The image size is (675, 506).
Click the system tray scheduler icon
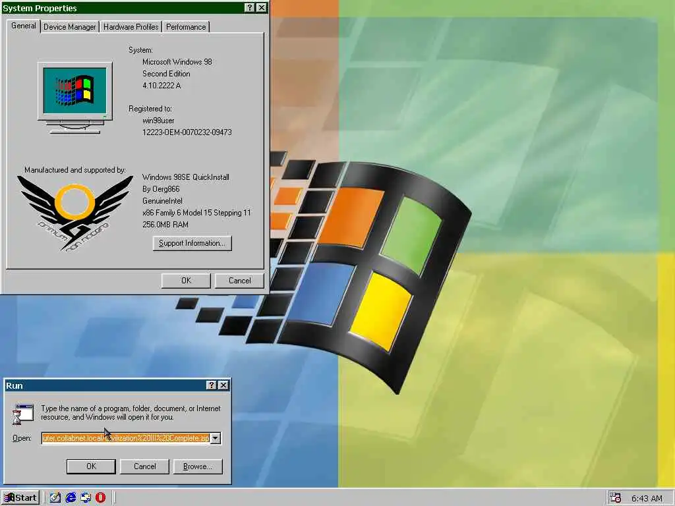616,498
